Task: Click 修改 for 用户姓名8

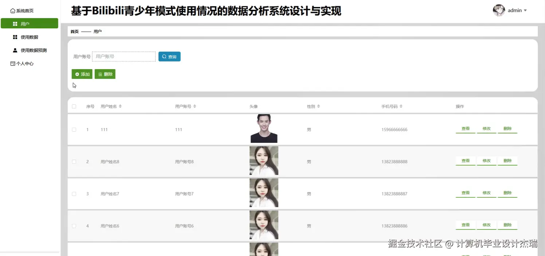Action: 487,161
